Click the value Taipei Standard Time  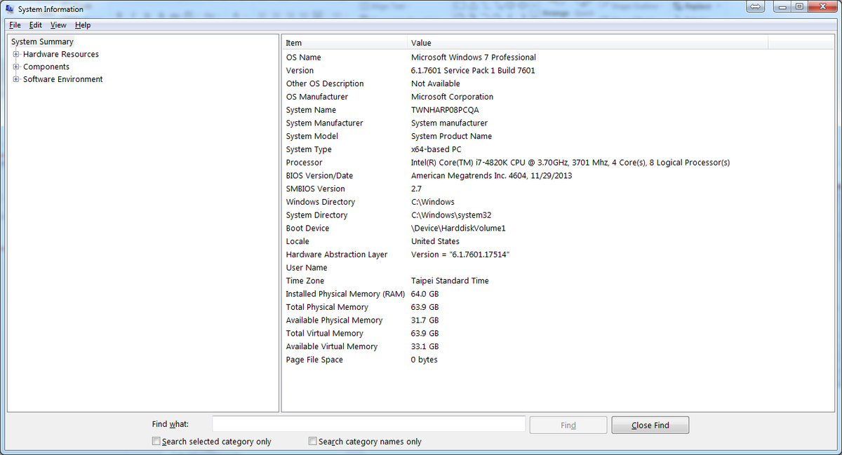tap(450, 281)
